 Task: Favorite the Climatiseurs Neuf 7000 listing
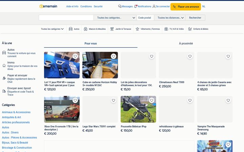coord(190,56)
